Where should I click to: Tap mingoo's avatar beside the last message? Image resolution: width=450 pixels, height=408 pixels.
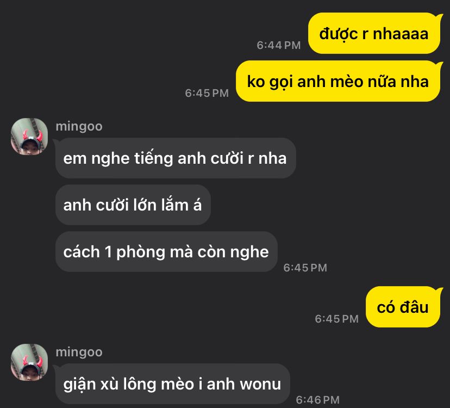click(29, 362)
